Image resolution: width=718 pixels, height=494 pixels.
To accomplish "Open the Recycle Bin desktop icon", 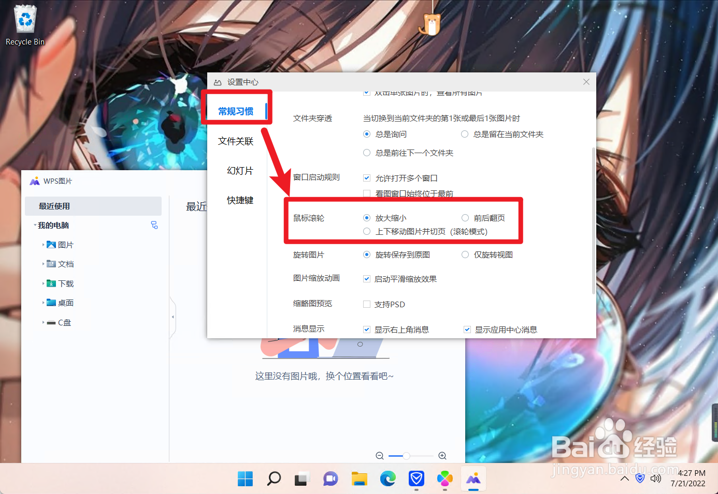I will coord(25,25).
